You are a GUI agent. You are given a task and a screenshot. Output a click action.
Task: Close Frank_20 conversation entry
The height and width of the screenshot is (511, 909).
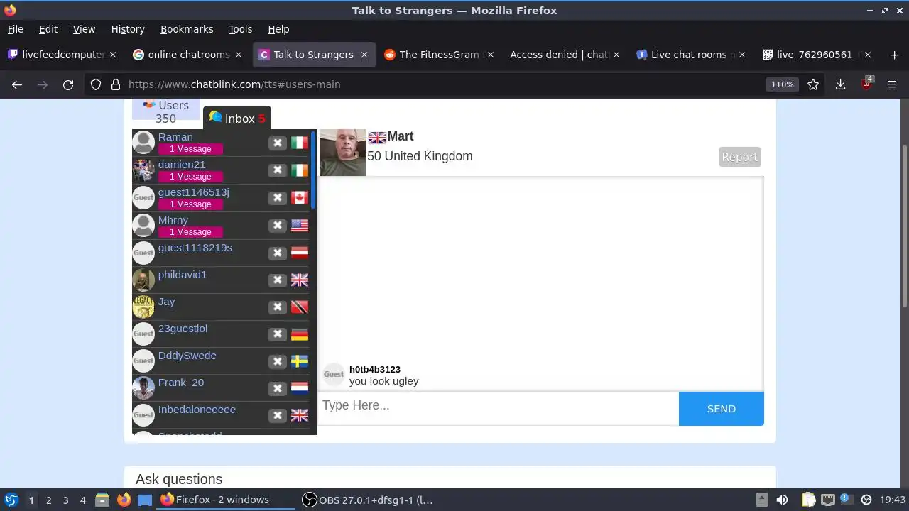pos(278,388)
